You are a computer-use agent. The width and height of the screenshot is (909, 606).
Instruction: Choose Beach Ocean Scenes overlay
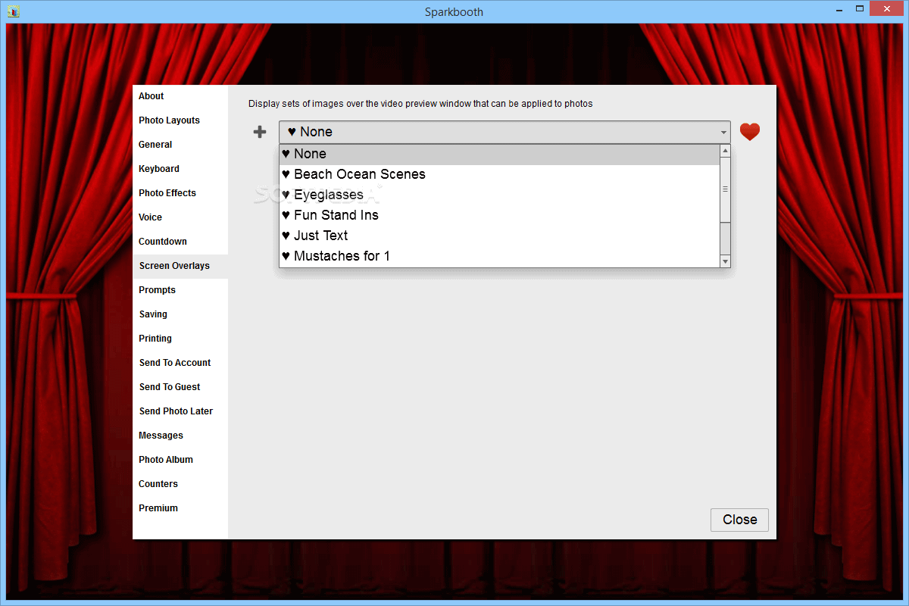point(499,174)
